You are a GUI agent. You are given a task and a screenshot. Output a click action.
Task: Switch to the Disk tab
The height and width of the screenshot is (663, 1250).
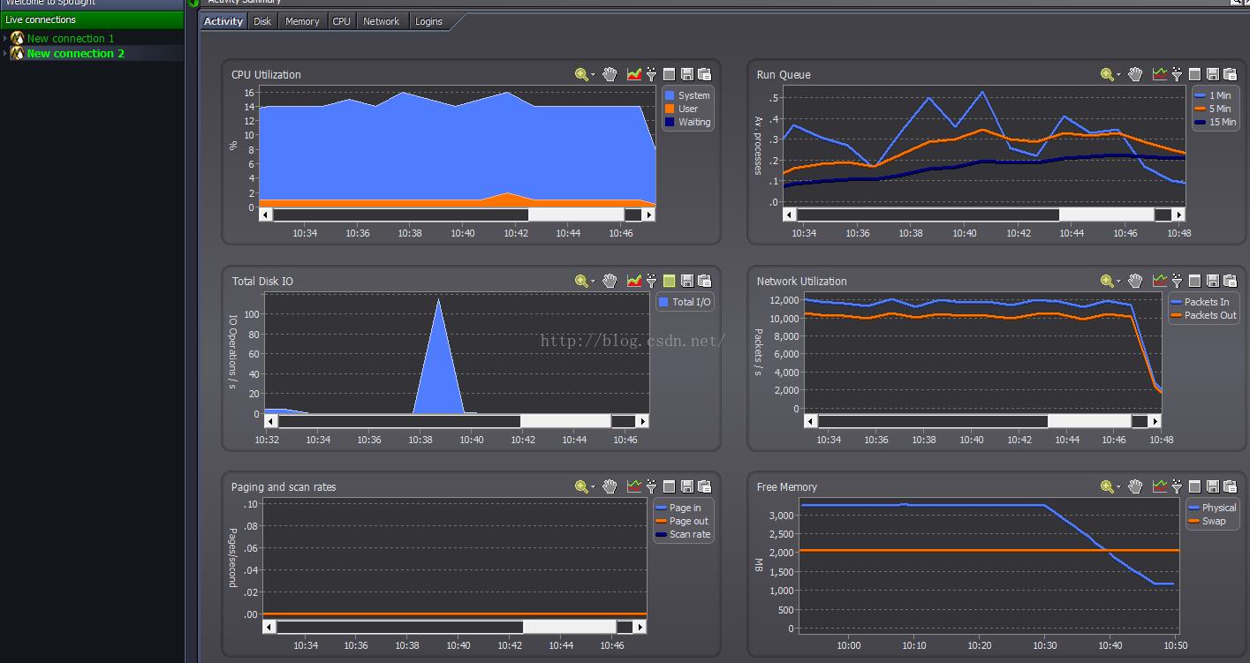262,21
